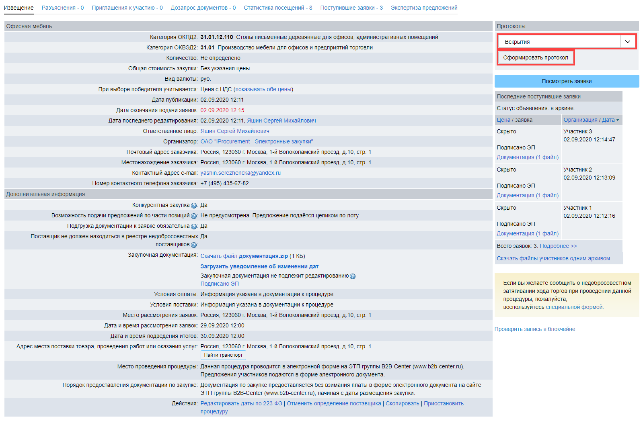Screen dimensions: 643x421
Task: Download the документация.zip file
Action: tap(244, 256)
